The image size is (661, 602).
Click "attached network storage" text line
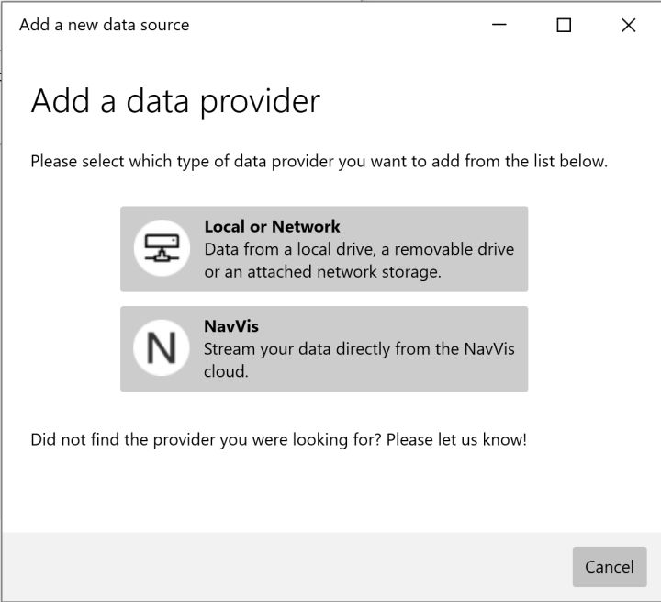click(322, 272)
